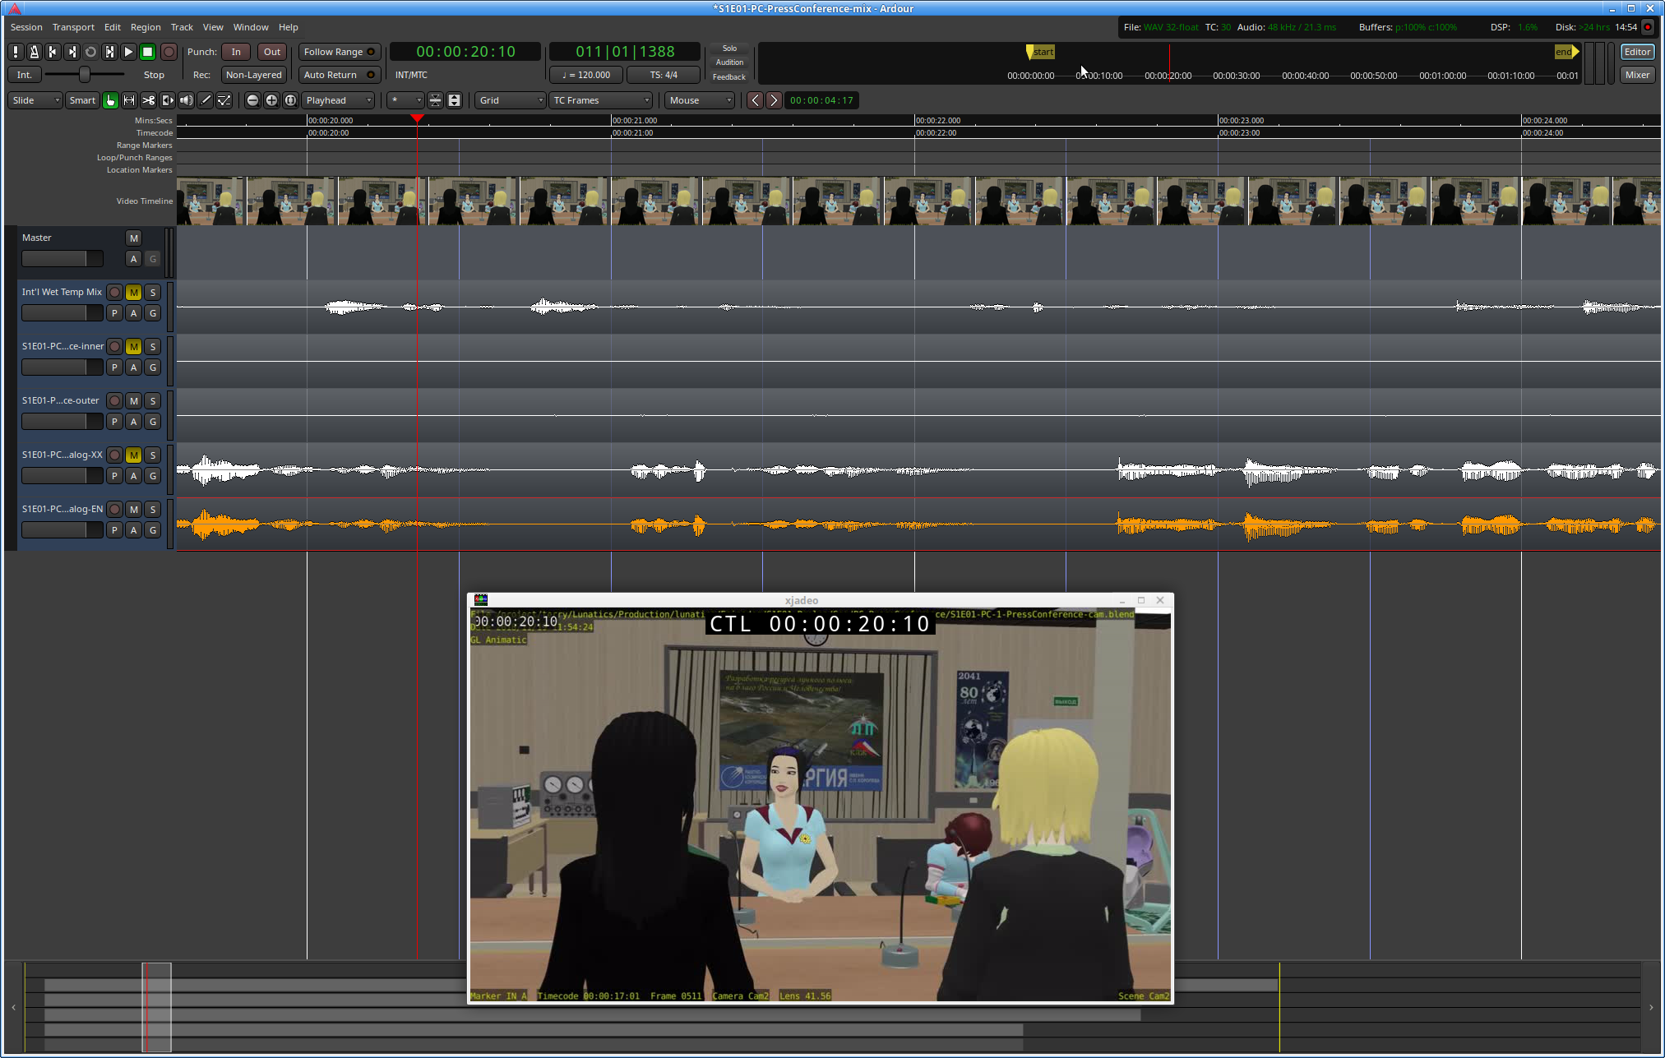1665x1058 pixels.
Task: Select the Audition tool (speaker)
Action: click(x=187, y=99)
